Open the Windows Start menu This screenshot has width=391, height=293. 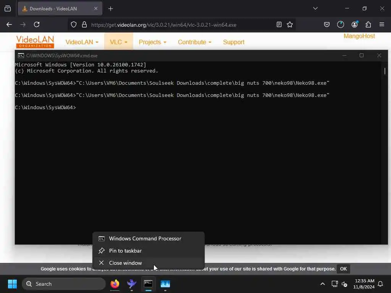click(x=12, y=284)
